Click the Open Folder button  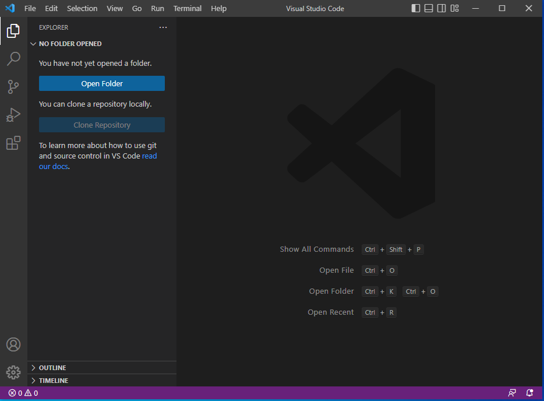102,83
